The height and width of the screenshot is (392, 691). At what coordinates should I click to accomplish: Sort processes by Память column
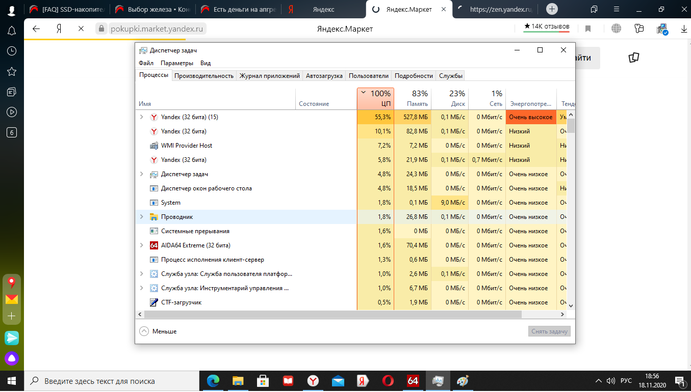413,99
